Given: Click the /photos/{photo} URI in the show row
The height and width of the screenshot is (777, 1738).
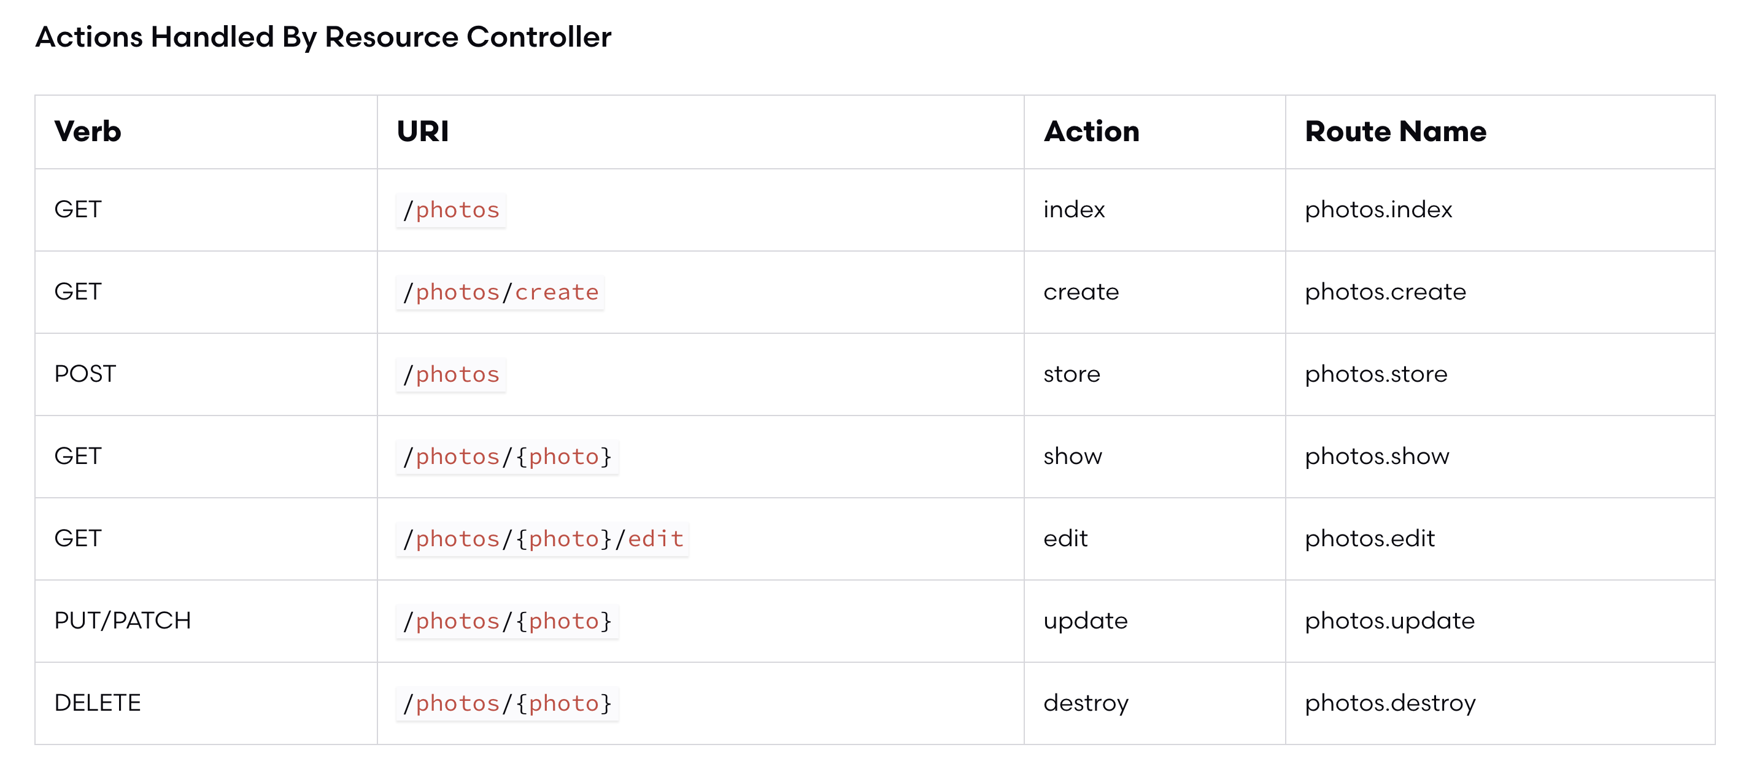Looking at the screenshot, I should point(507,457).
